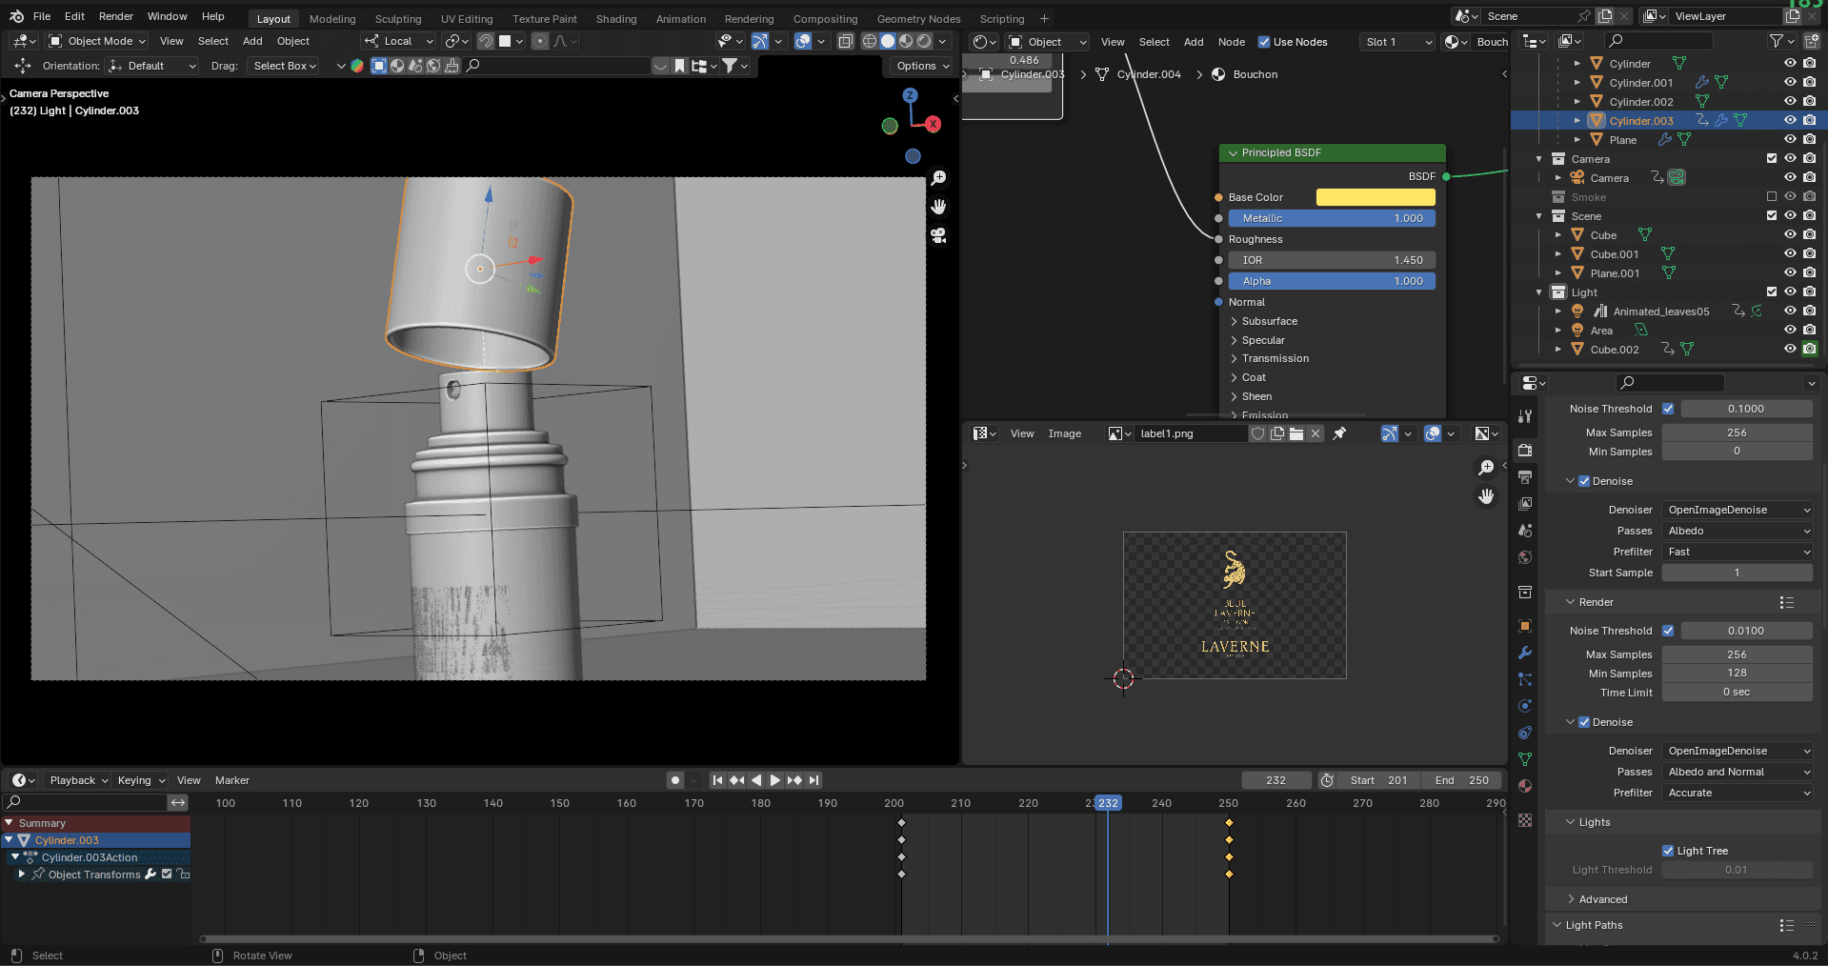
Task: Click the image editor pan hand icon
Action: pos(1486,496)
